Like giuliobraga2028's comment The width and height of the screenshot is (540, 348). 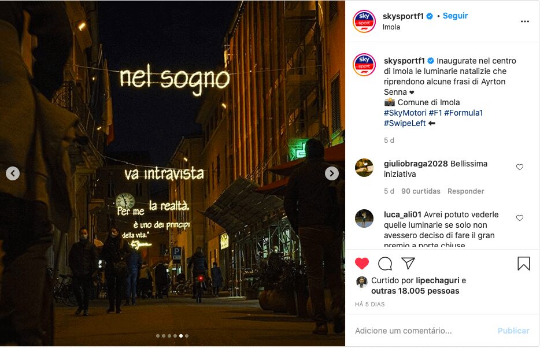coord(520,167)
